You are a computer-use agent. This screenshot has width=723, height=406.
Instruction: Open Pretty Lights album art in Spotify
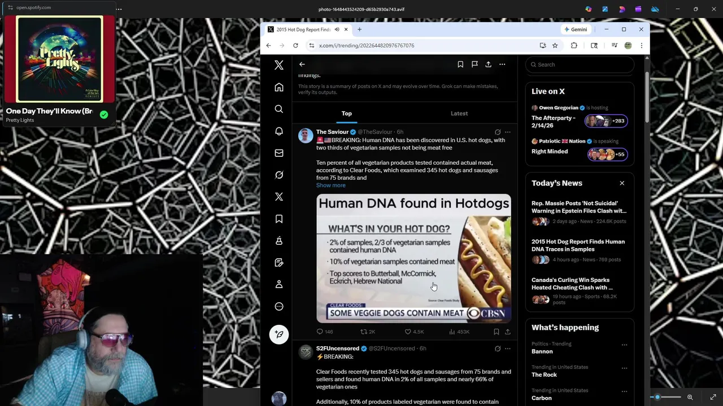pos(59,59)
